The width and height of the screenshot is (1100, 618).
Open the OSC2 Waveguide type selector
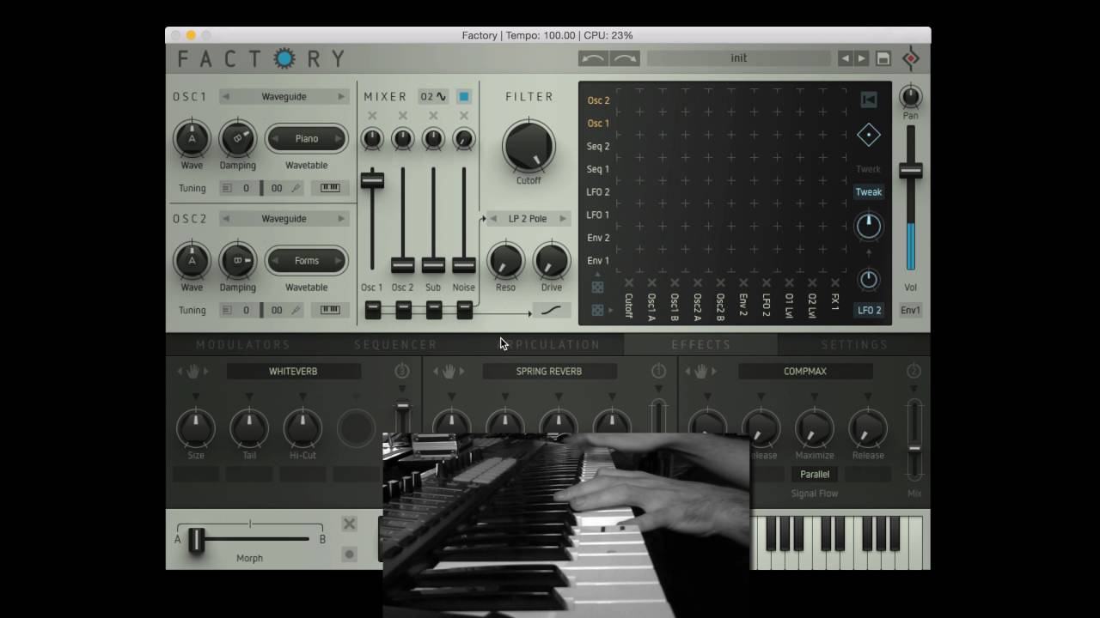click(x=284, y=219)
